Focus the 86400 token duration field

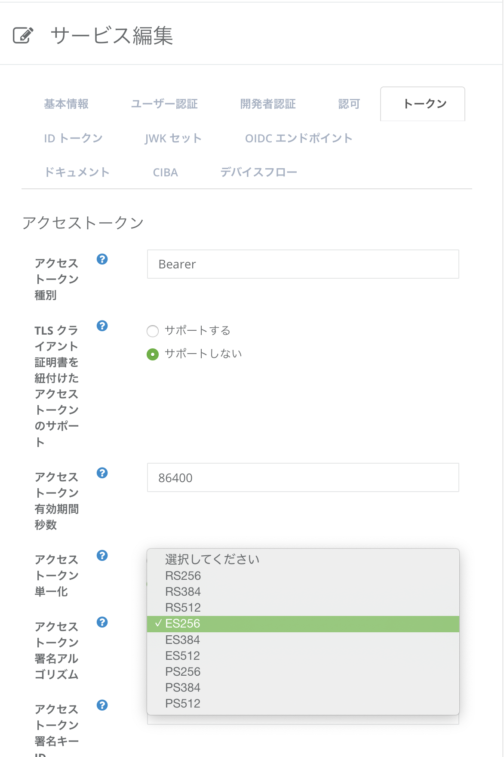303,477
